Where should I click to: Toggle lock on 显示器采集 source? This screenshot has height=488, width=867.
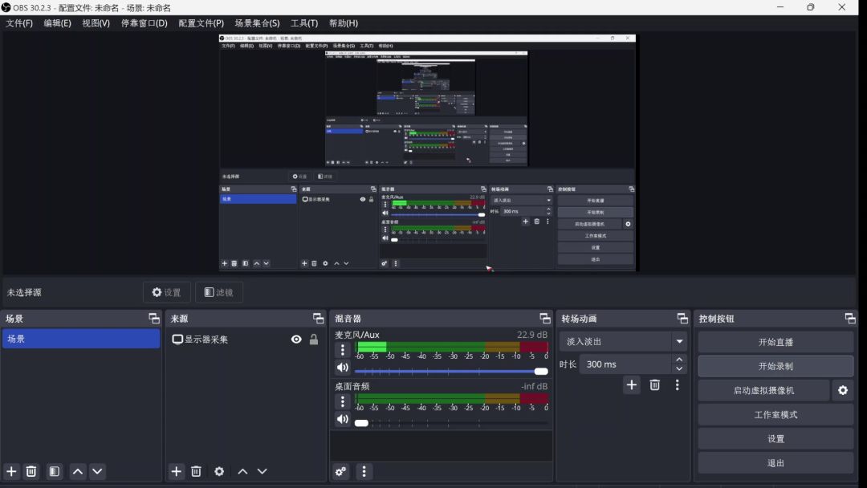[x=314, y=340]
